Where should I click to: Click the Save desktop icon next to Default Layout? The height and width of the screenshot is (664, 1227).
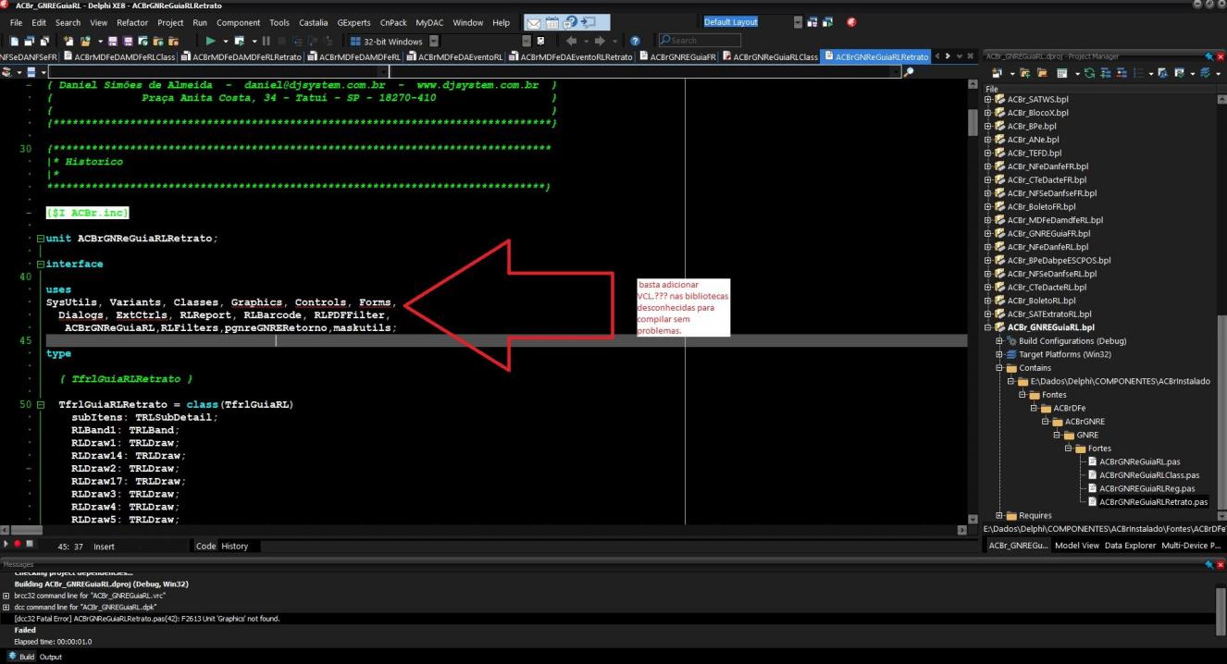(x=813, y=22)
